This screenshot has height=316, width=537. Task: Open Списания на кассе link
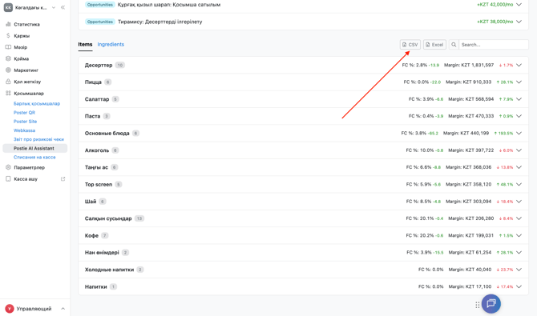point(34,158)
